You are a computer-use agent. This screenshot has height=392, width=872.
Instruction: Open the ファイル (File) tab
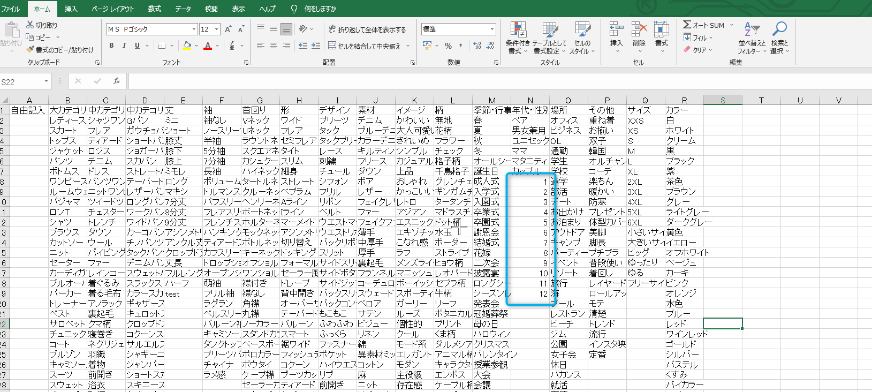10,9
